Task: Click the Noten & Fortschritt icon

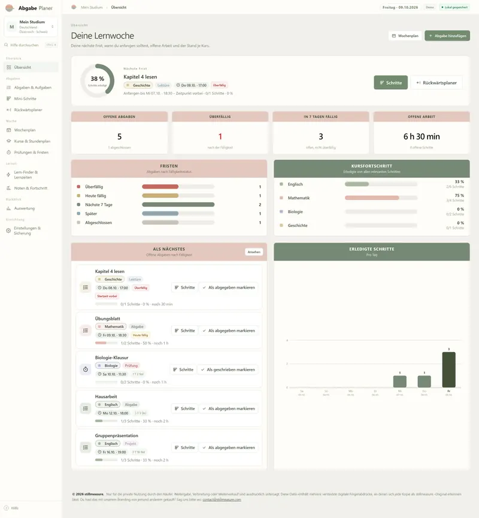Action: click(x=8, y=188)
